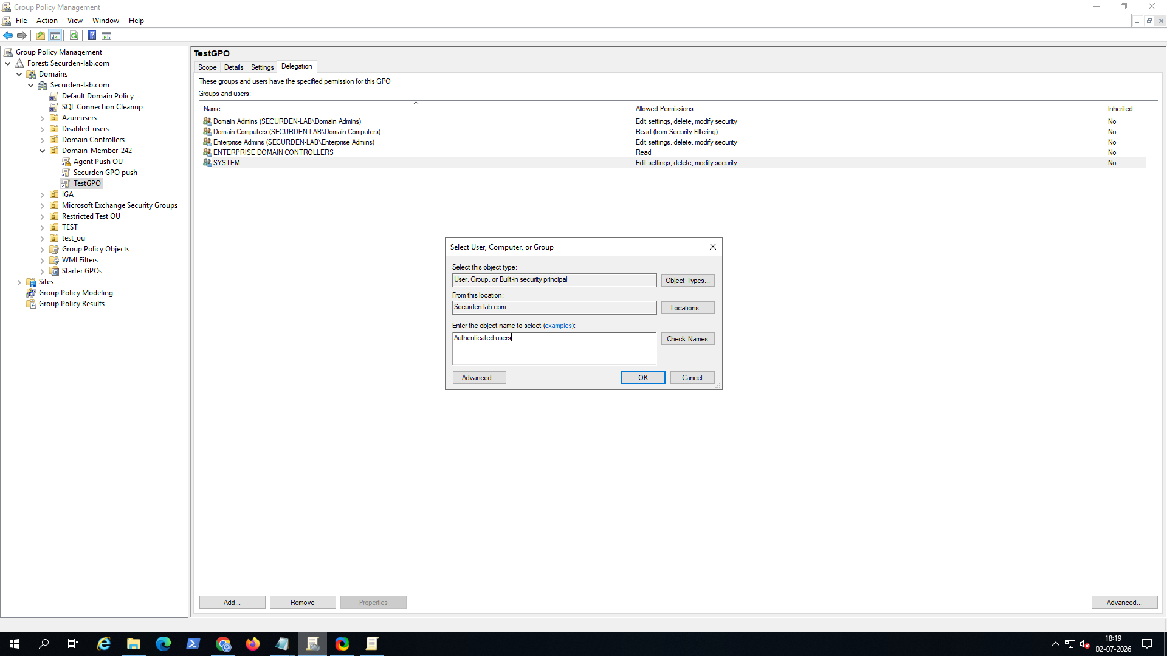Expand the Disabled_users OU
Image resolution: width=1167 pixels, height=656 pixels.
pos(43,129)
